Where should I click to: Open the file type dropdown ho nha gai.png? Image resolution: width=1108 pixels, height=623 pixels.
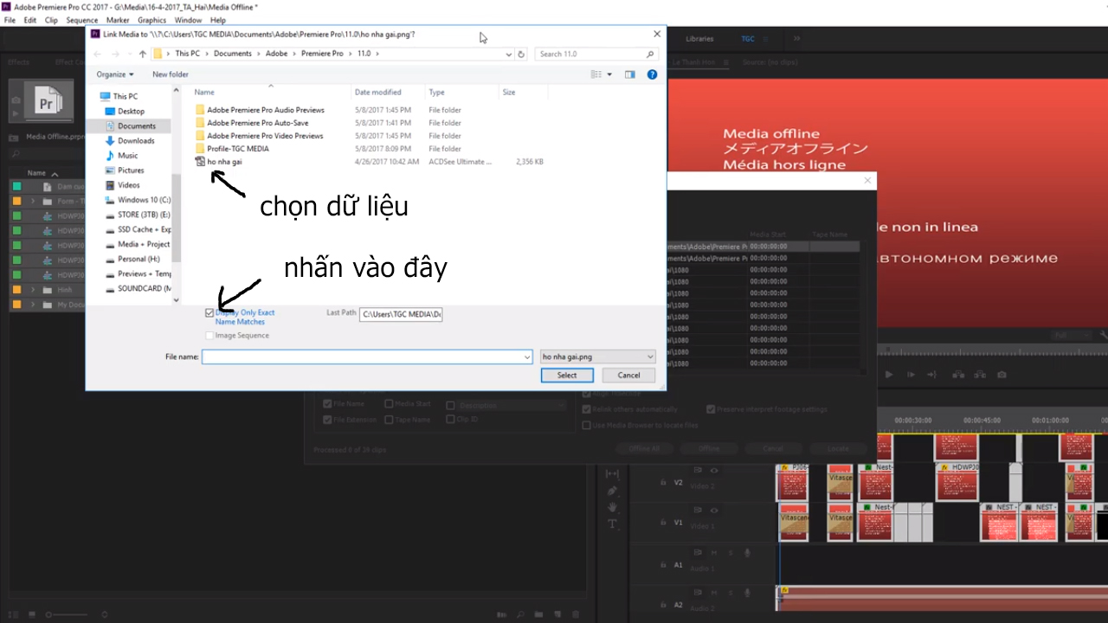click(x=597, y=356)
